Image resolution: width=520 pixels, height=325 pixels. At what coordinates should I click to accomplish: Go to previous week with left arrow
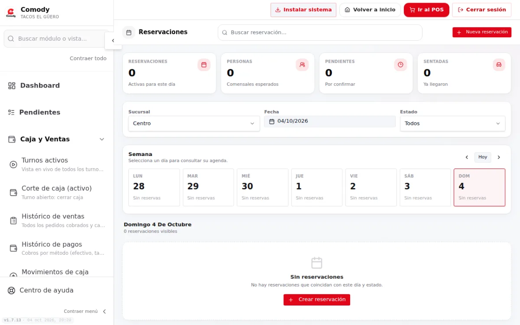pos(467,157)
